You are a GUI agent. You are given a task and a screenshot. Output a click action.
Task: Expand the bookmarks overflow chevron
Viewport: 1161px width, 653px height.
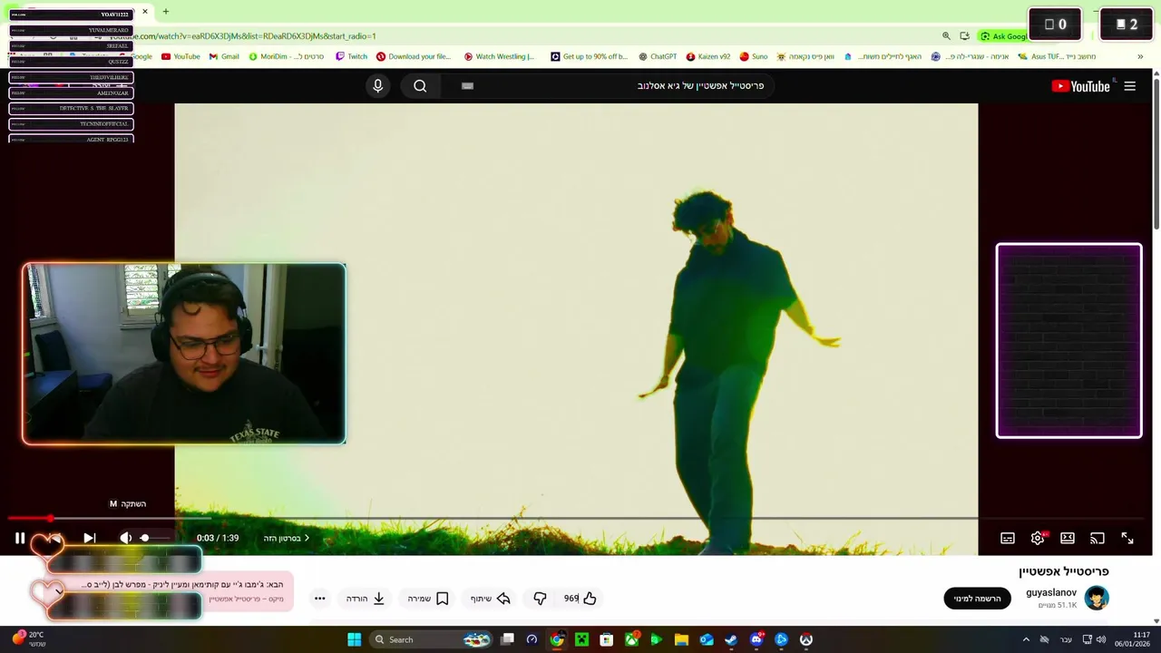tap(1140, 56)
